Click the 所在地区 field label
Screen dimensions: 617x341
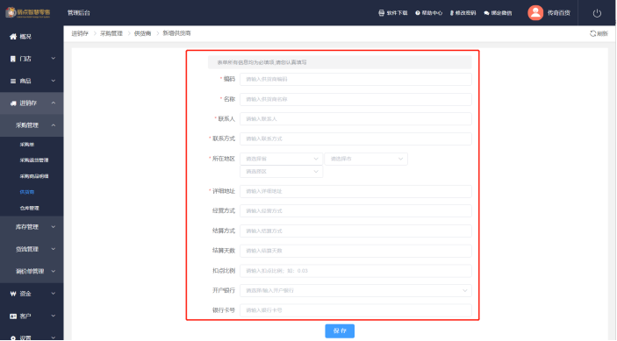pyautogui.click(x=224, y=159)
